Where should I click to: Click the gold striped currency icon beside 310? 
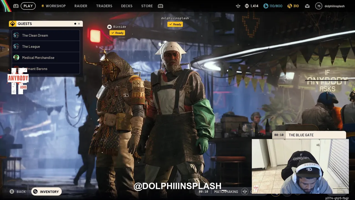click(x=289, y=6)
